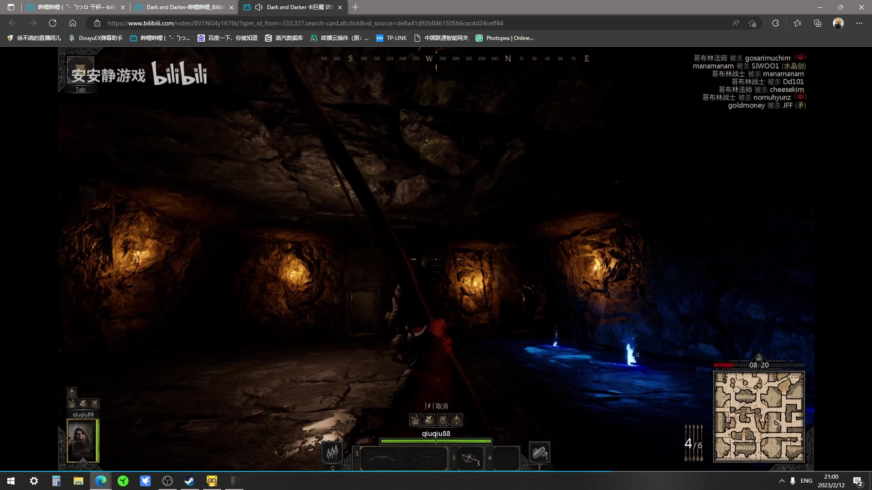The width and height of the screenshot is (872, 490).
Task: Add this page to favorites
Action: point(753,23)
